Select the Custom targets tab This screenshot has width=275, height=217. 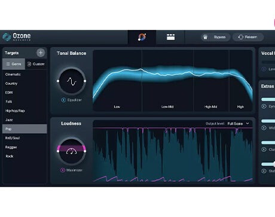(36, 64)
